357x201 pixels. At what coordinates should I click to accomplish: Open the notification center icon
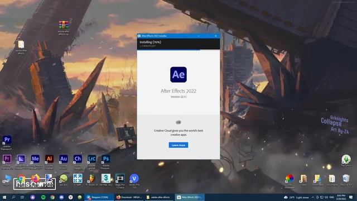point(351,197)
